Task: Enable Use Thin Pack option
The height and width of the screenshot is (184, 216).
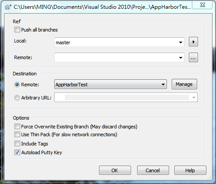Action: click(x=17, y=134)
